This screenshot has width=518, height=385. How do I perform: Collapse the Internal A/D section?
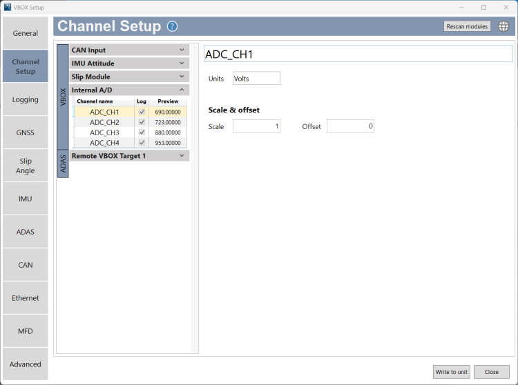pyautogui.click(x=129, y=90)
